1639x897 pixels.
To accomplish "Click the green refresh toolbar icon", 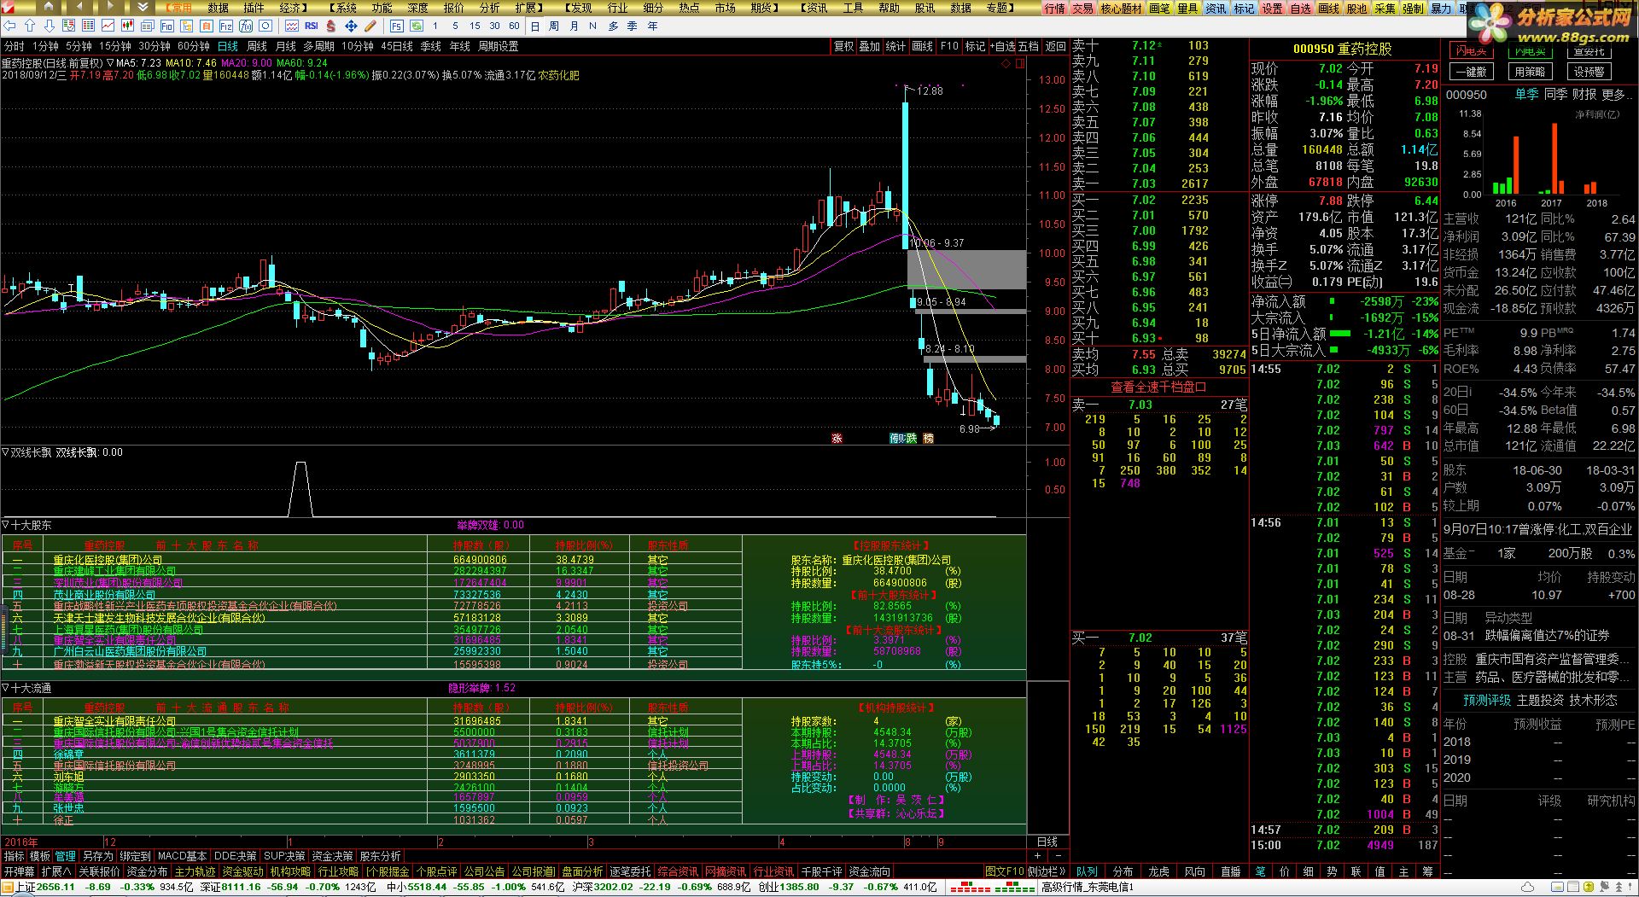I will (417, 26).
